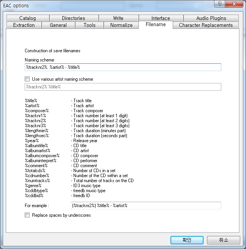Select the Tools tab

coord(89,25)
